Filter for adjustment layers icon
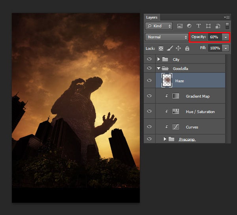 tap(189, 26)
